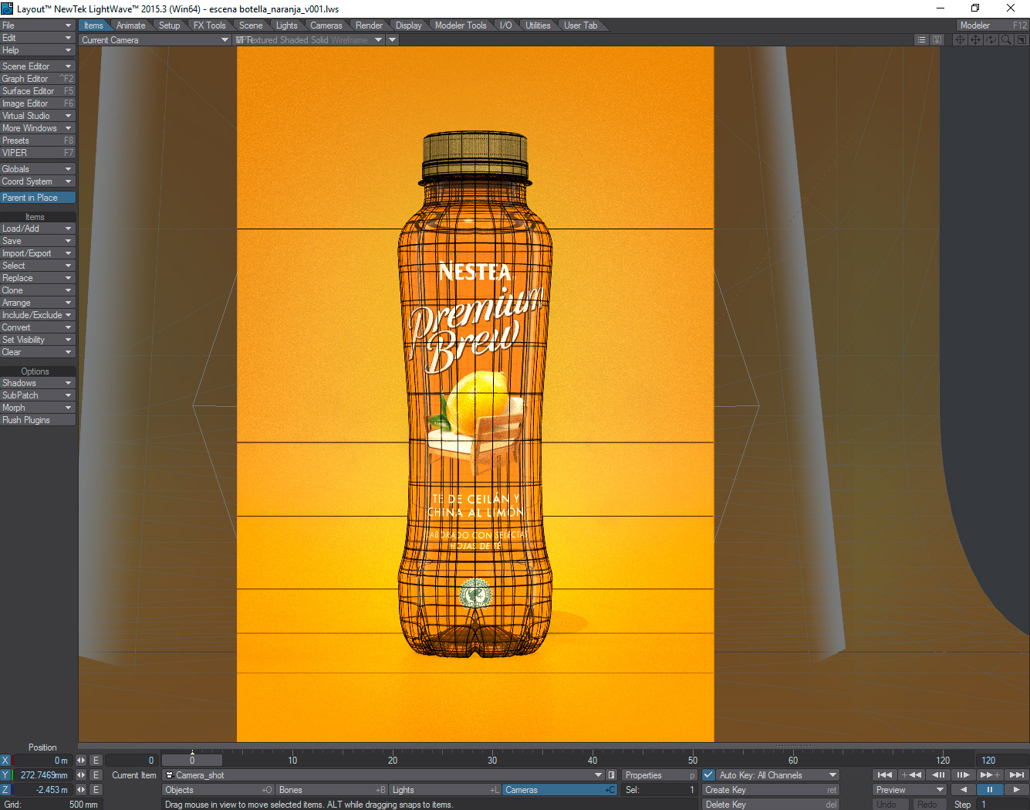Switch selection mode to Cameras
Image resolution: width=1030 pixels, height=810 pixels.
[x=559, y=790]
